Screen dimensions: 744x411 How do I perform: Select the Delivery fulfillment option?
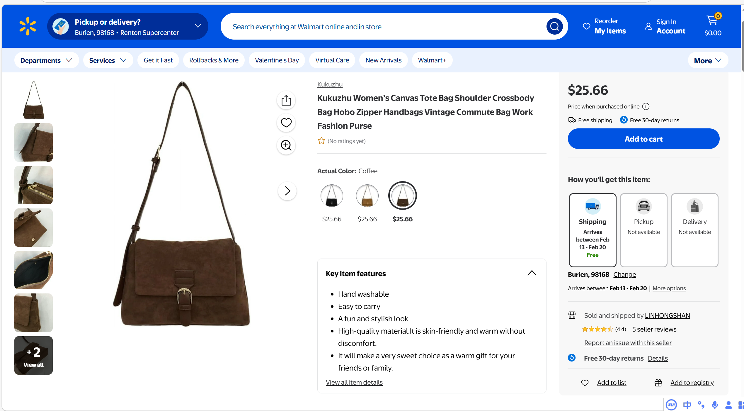[694, 230]
